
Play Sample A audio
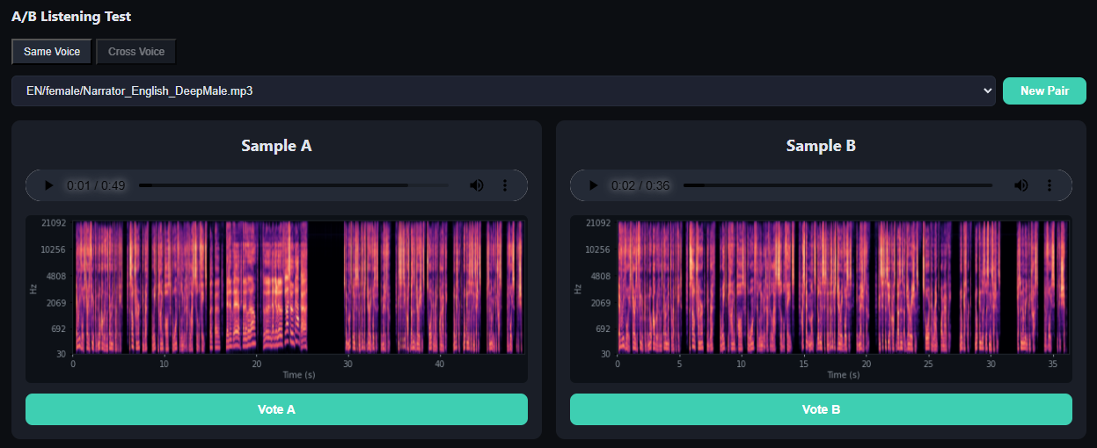[x=49, y=185]
